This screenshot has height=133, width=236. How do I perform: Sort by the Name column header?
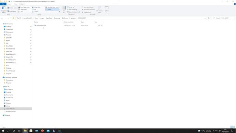click(36, 22)
